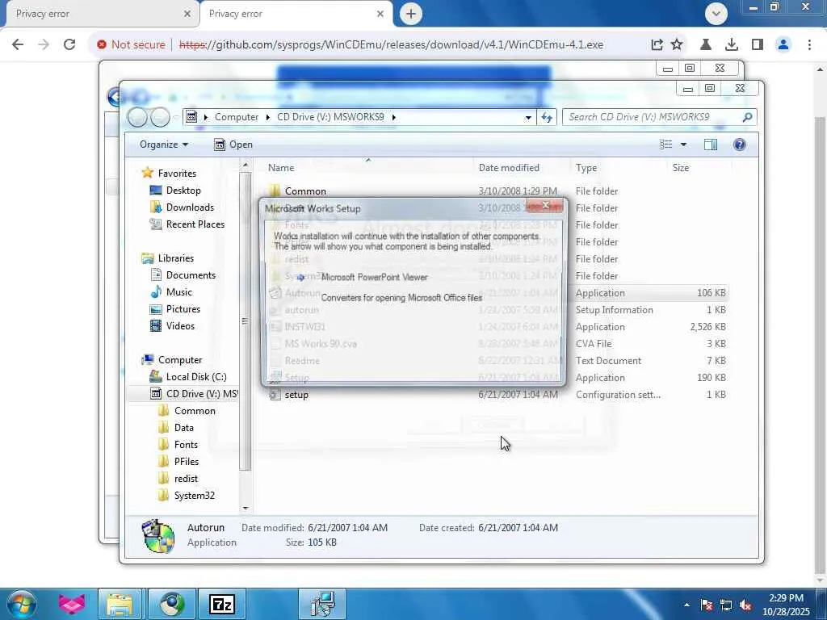Viewport: 827px width, 620px height.
Task: Open change view dropdown arrow
Action: click(x=683, y=145)
